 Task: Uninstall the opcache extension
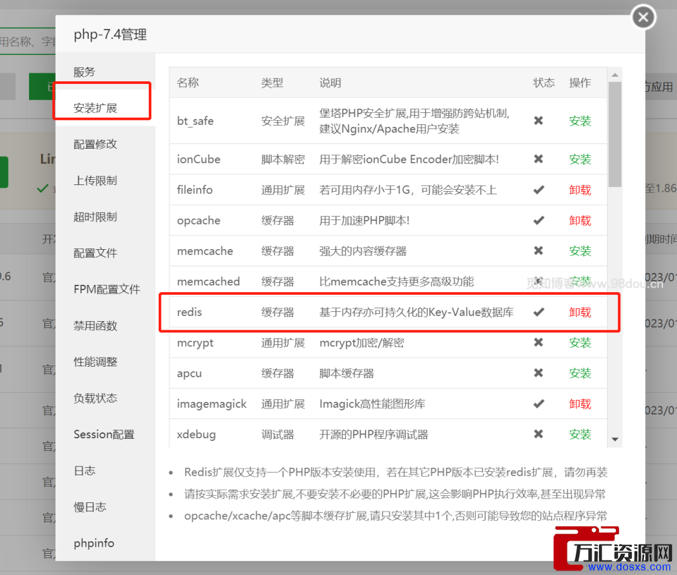point(580,221)
